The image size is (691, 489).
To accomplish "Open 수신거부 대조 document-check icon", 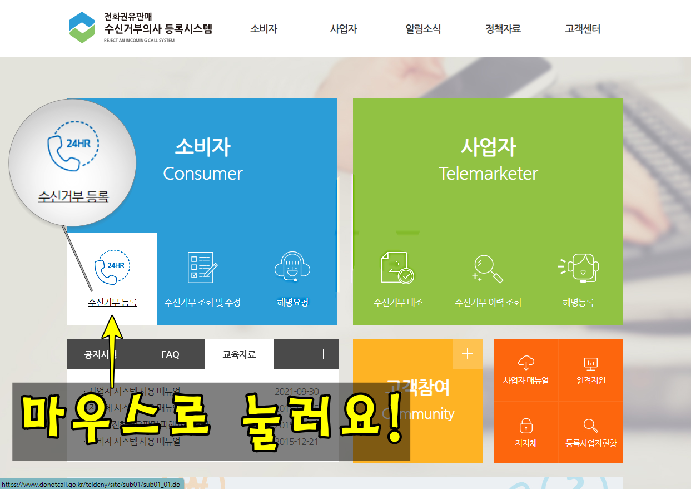I will coord(398,268).
